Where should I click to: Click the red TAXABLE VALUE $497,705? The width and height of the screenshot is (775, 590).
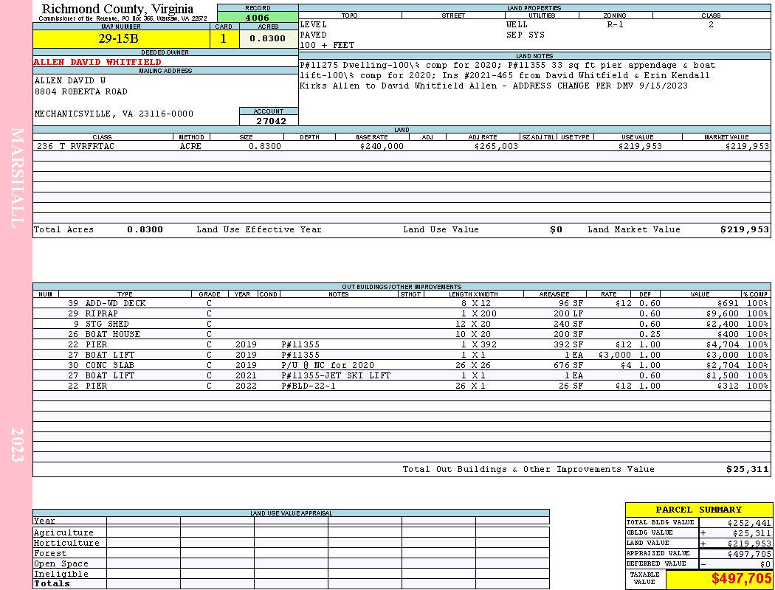tap(741, 579)
